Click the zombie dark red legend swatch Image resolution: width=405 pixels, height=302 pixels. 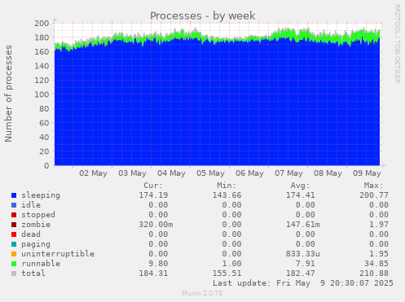[x=14, y=225]
